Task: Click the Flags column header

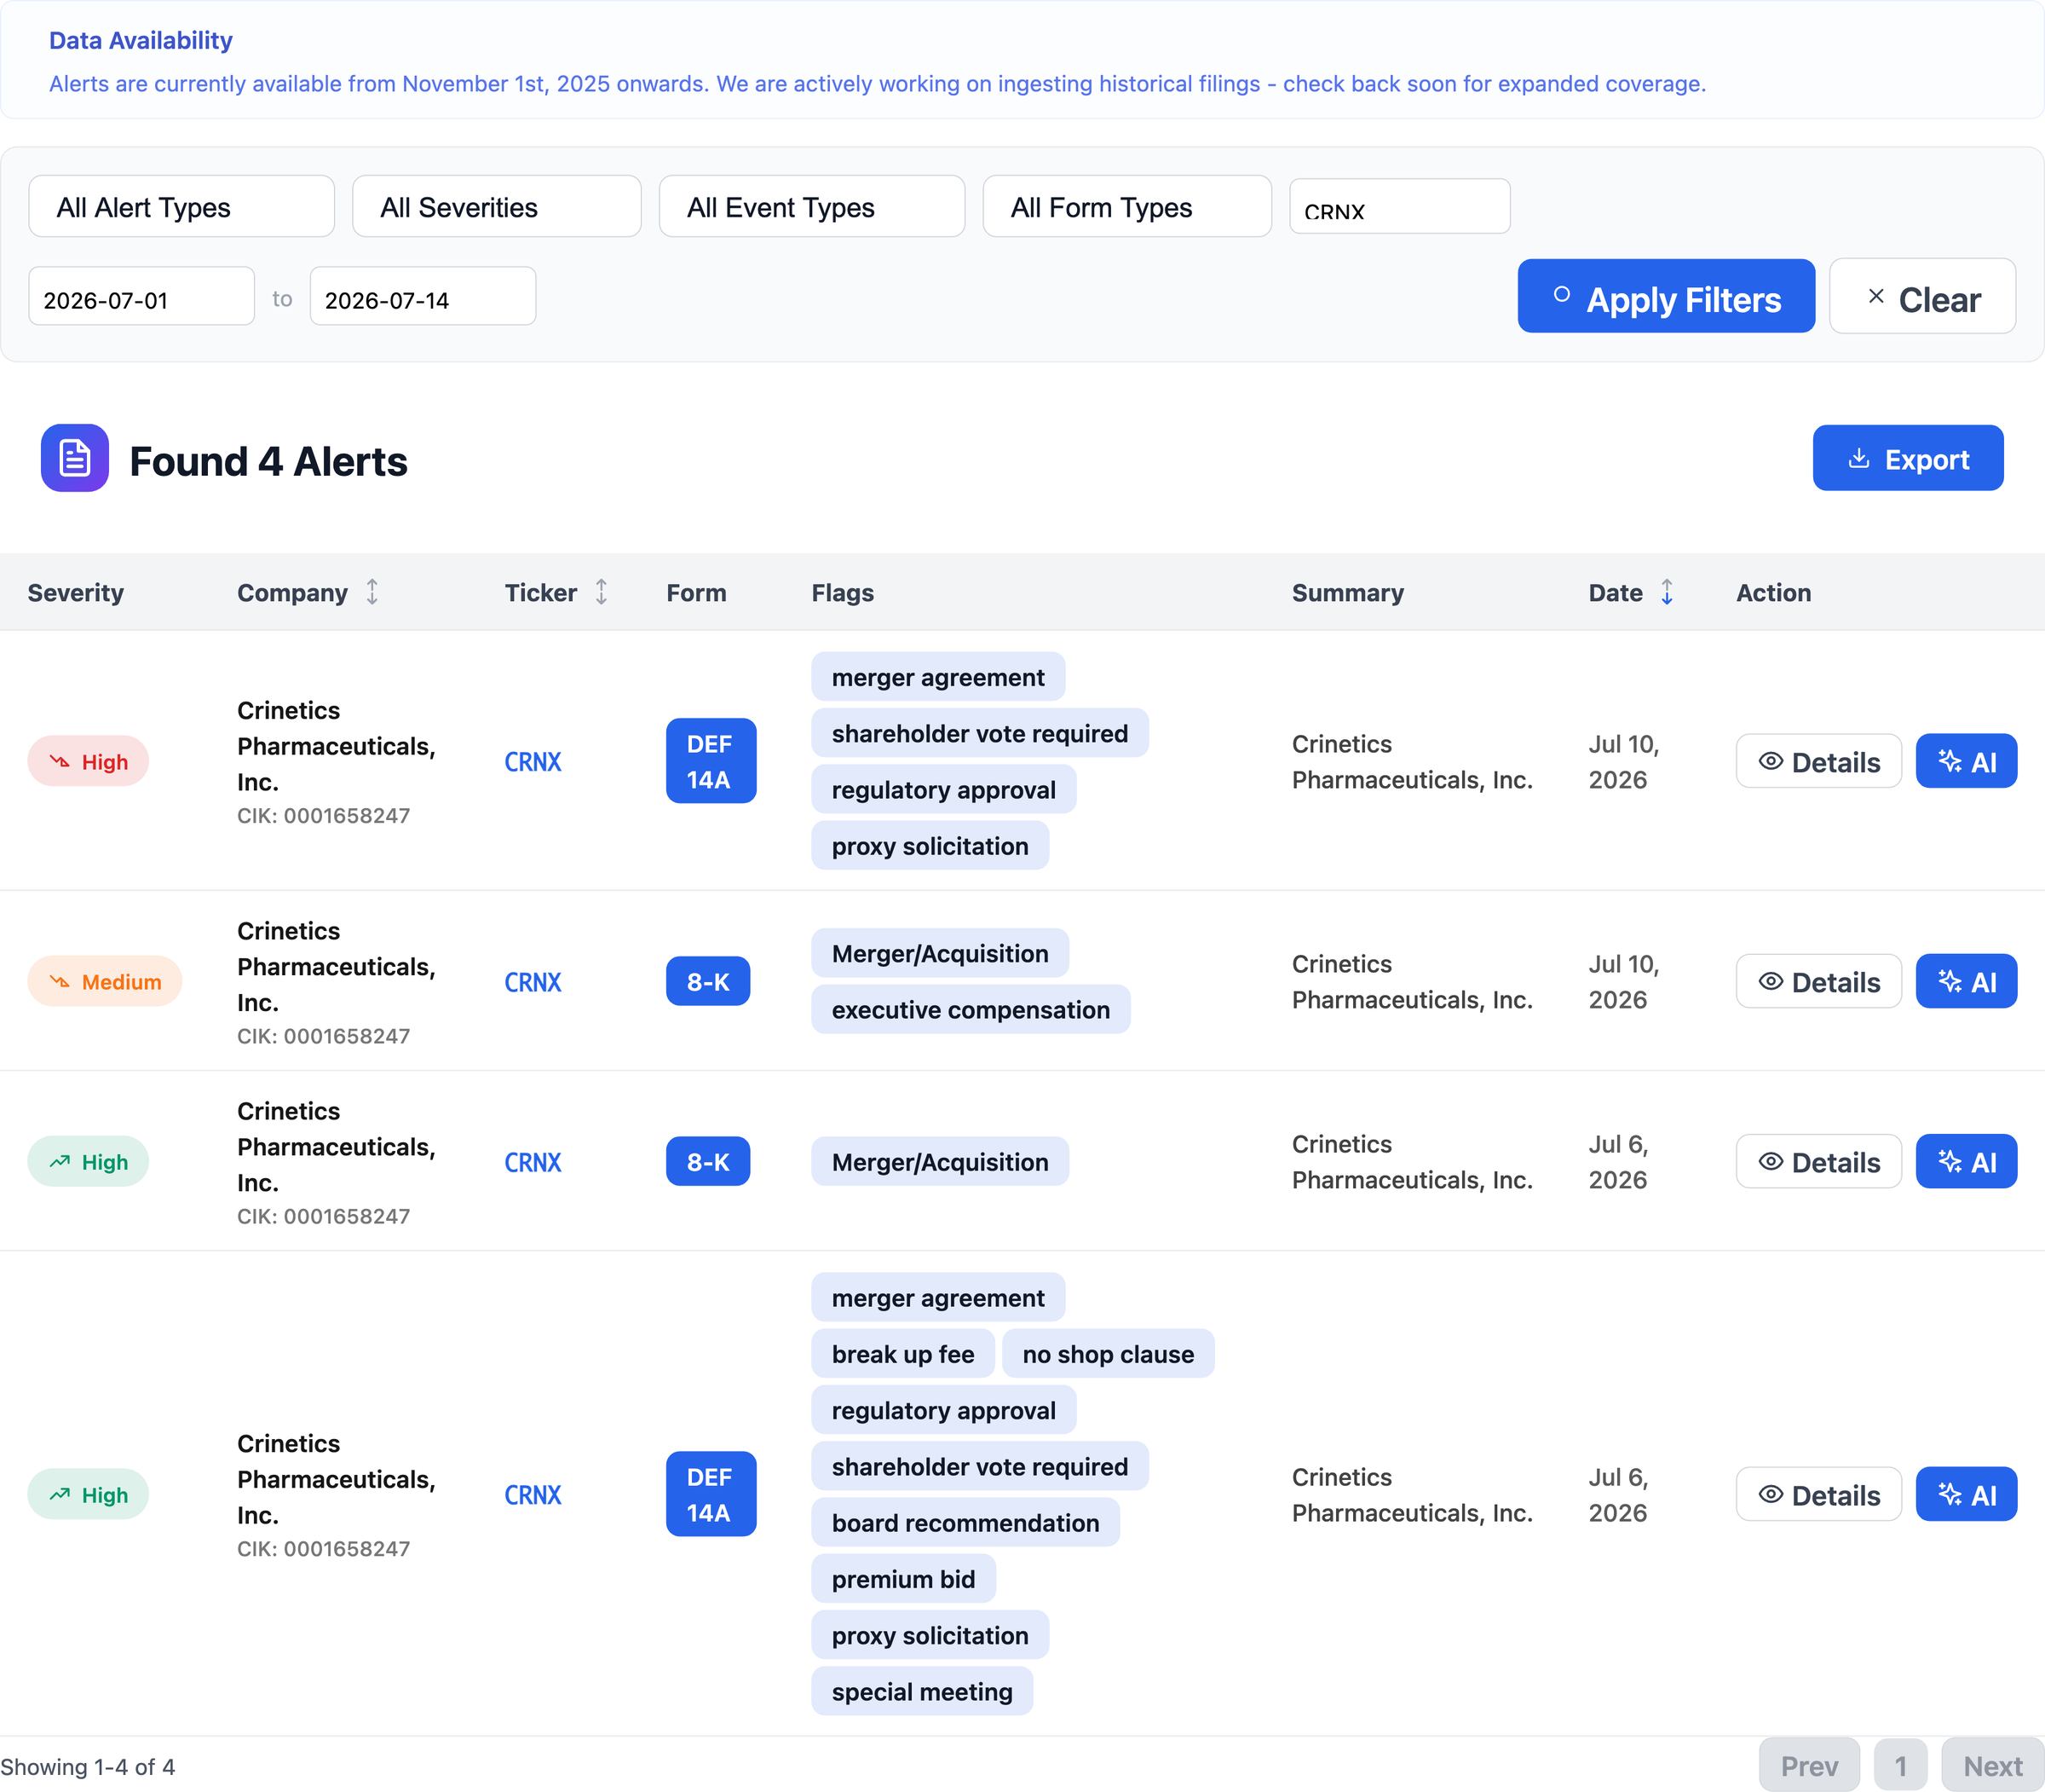Action: (x=843, y=593)
